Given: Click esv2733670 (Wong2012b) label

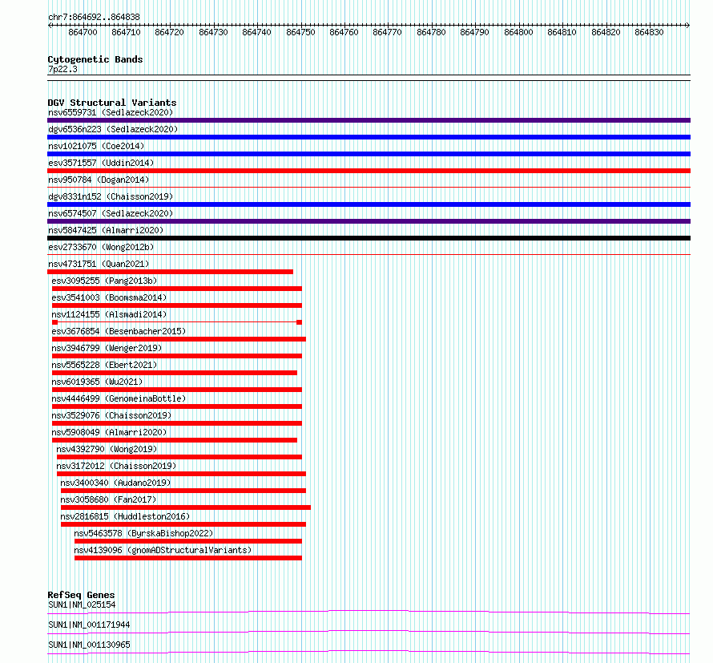Looking at the screenshot, I should coord(101,247).
